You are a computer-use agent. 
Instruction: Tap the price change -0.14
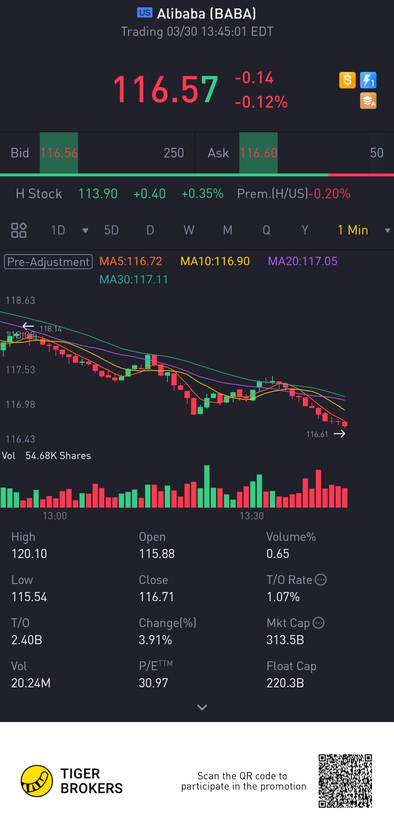pos(254,78)
